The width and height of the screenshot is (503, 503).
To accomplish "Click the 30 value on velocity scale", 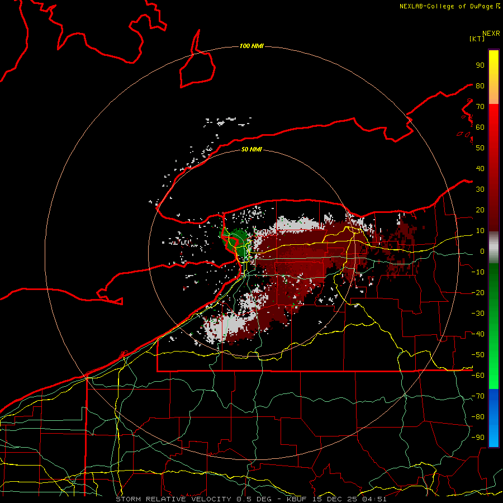I will coord(480,189).
